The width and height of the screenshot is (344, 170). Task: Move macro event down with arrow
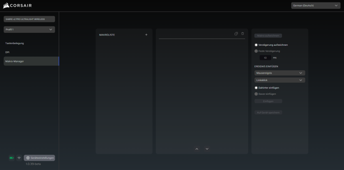207,149
